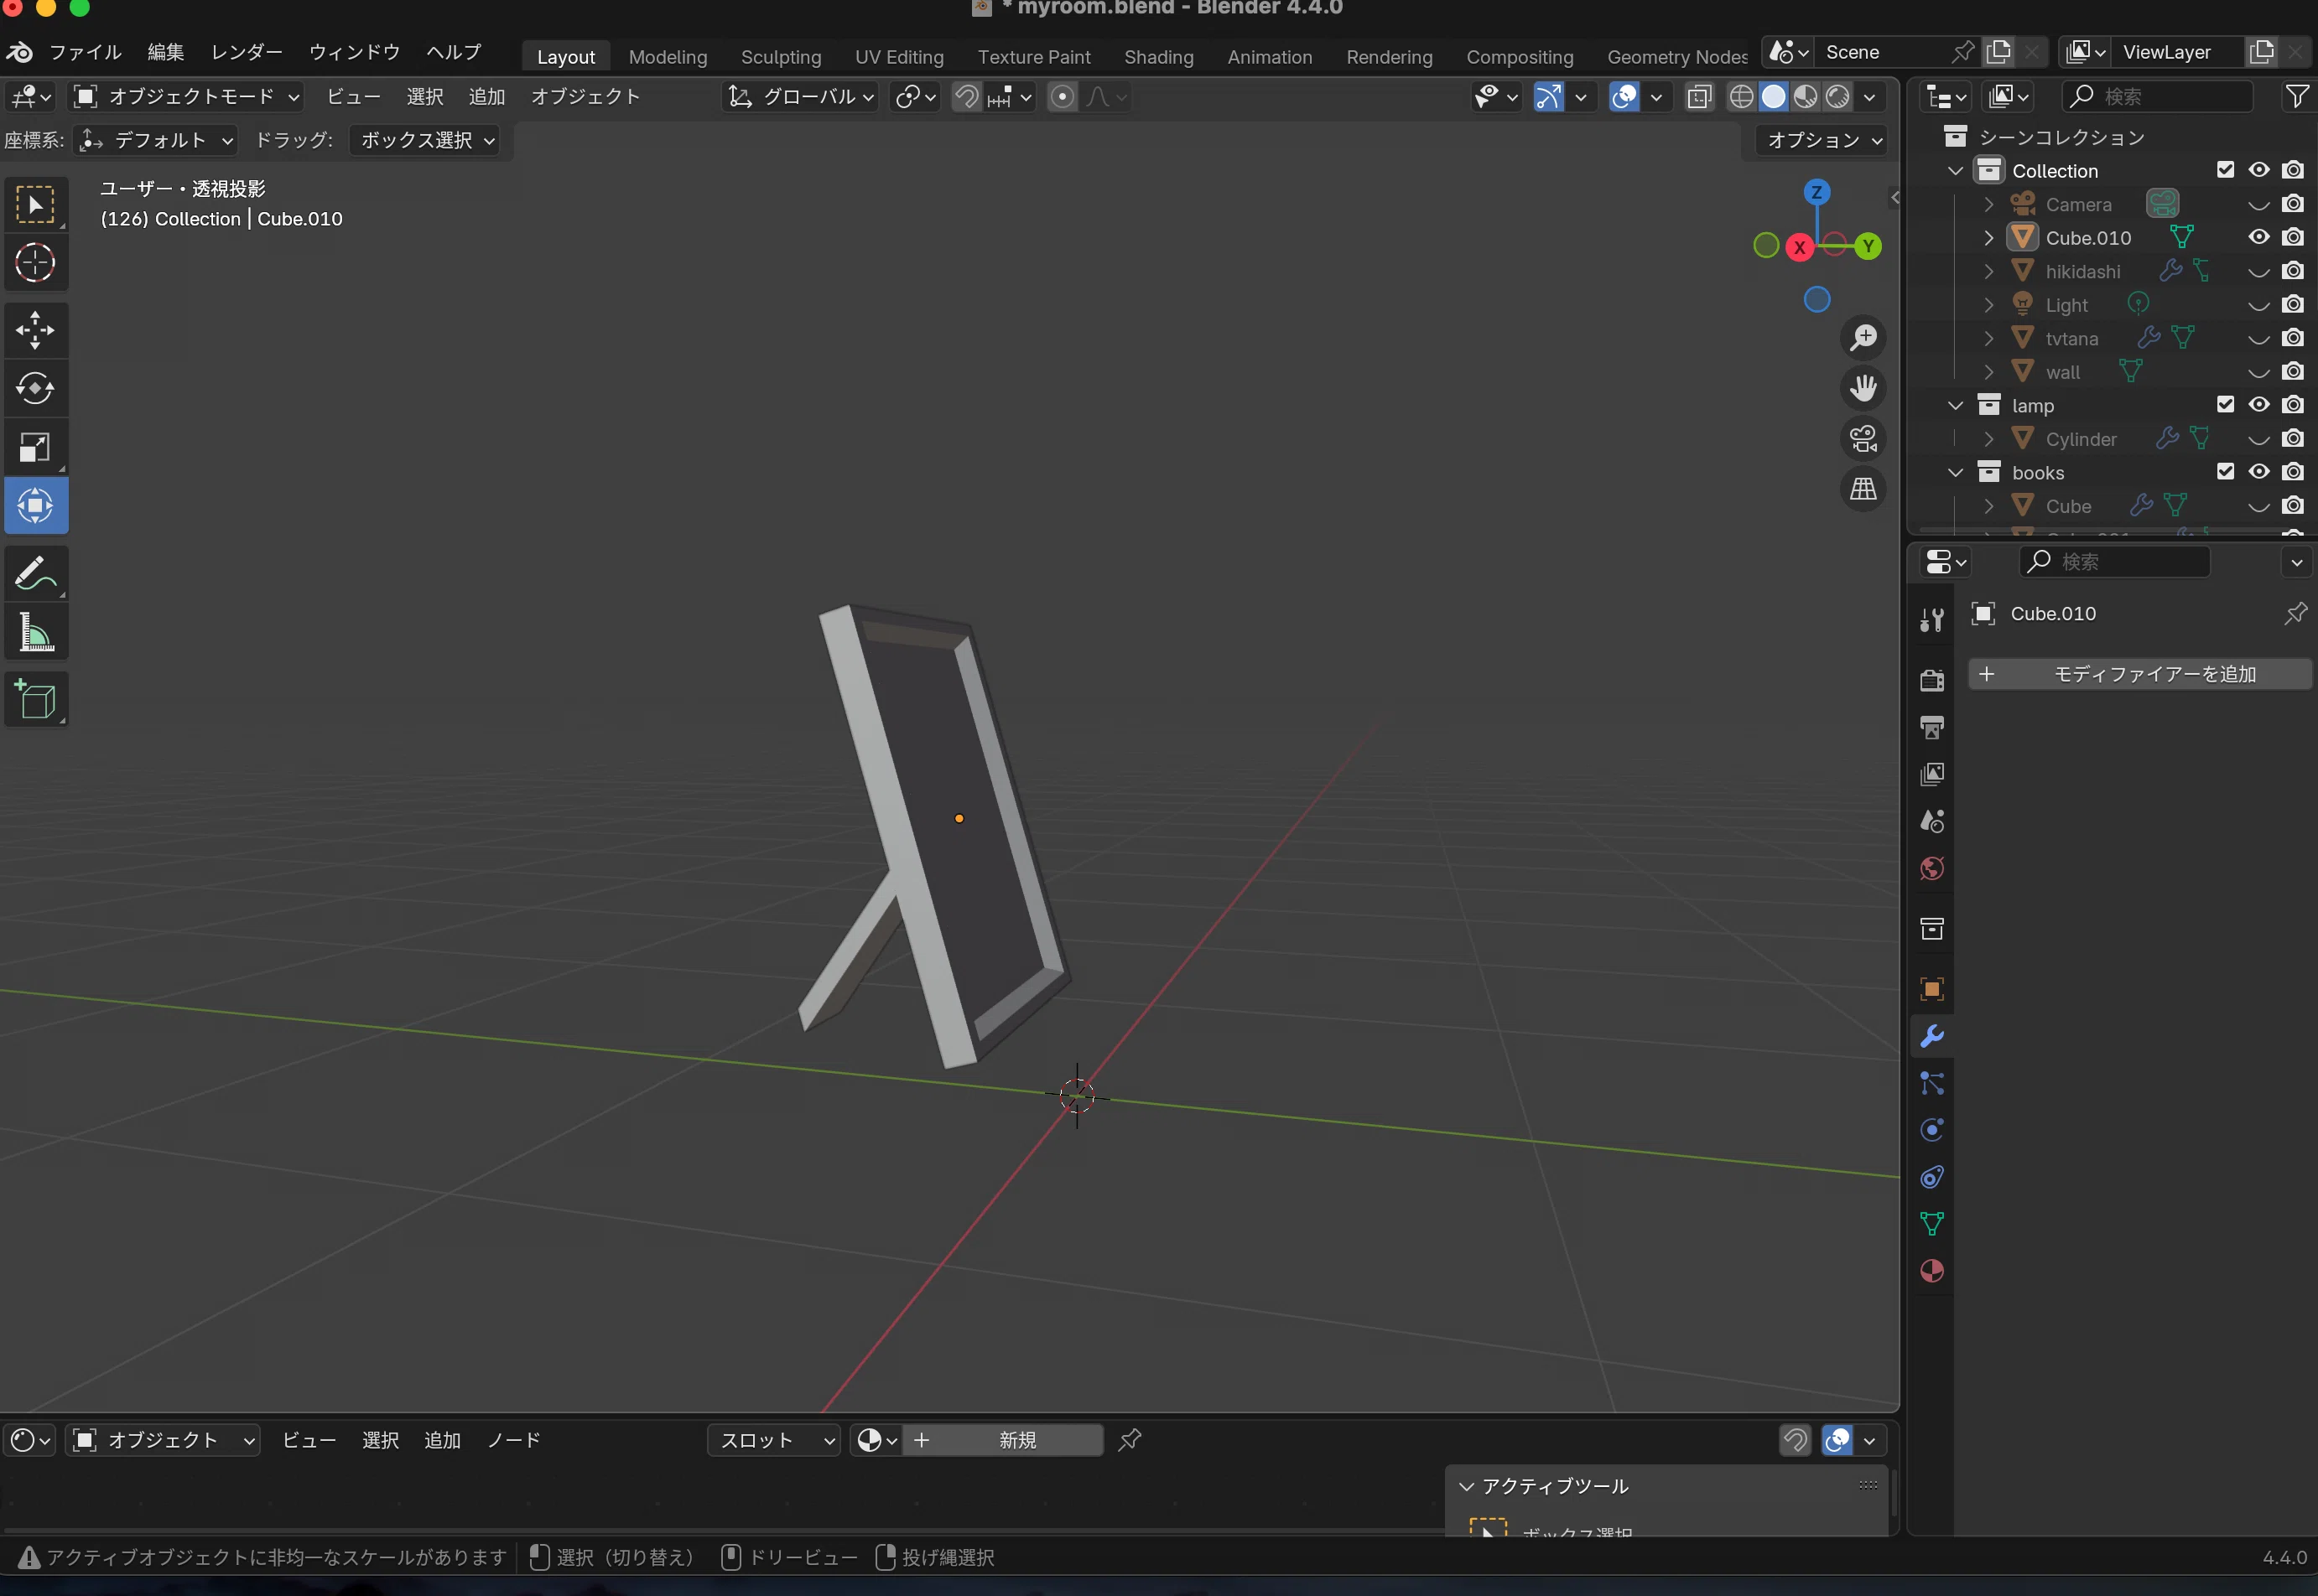This screenshot has width=2318, height=1596.
Task: Select the 3D Cursor tool
Action: 35,263
